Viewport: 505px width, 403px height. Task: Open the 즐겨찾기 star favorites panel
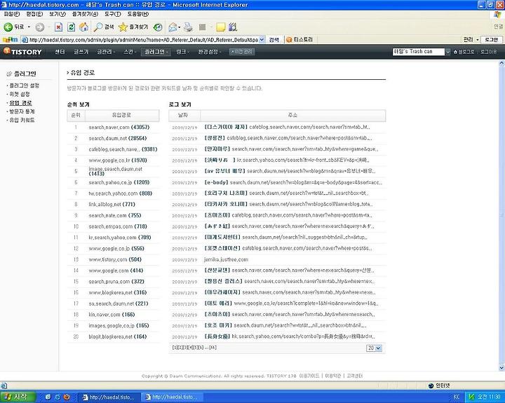click(x=133, y=27)
